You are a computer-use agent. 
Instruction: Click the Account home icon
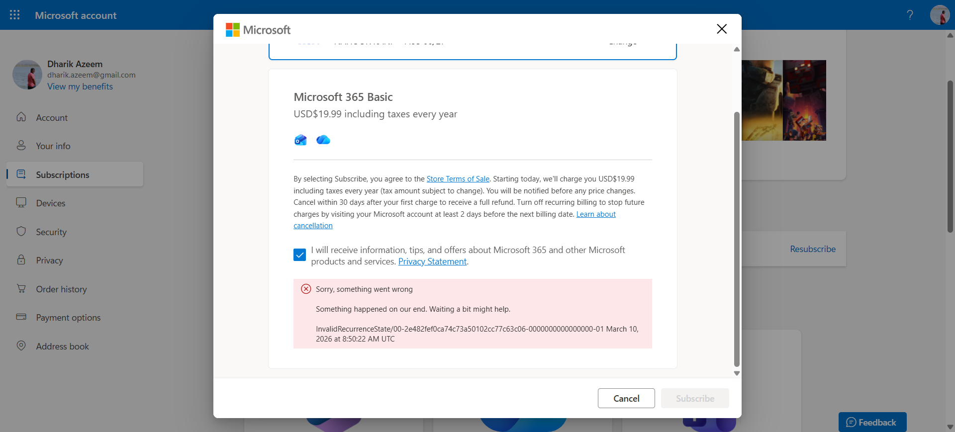(21, 117)
